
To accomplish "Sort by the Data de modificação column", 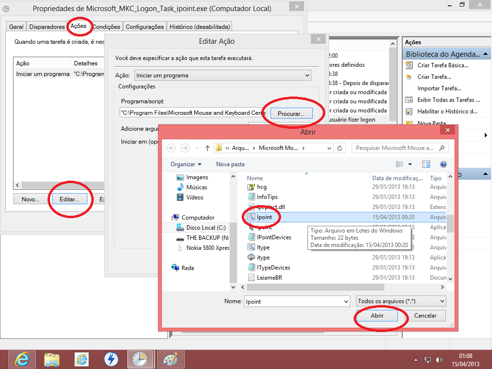I will click(x=397, y=178).
